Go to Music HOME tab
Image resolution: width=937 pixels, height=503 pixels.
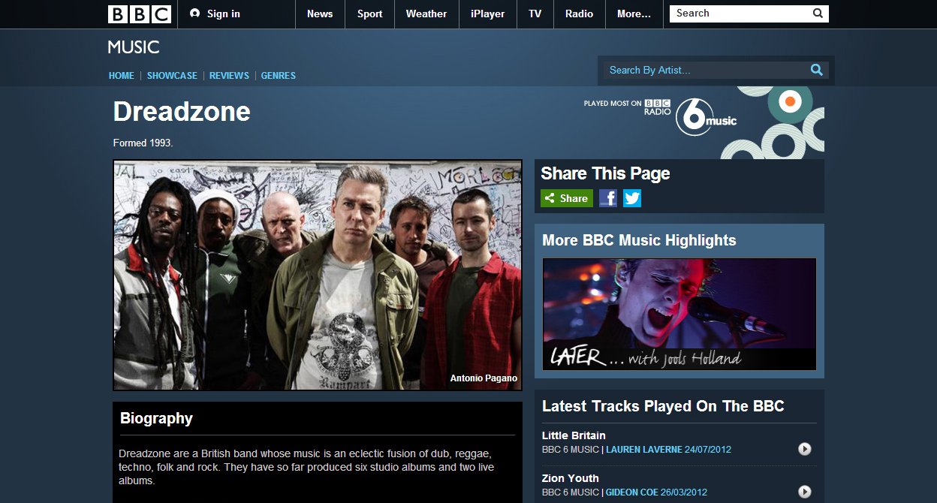(x=122, y=76)
